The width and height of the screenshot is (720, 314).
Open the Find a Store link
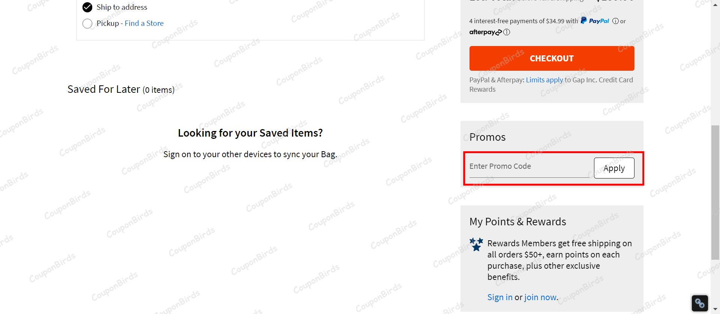pos(144,23)
